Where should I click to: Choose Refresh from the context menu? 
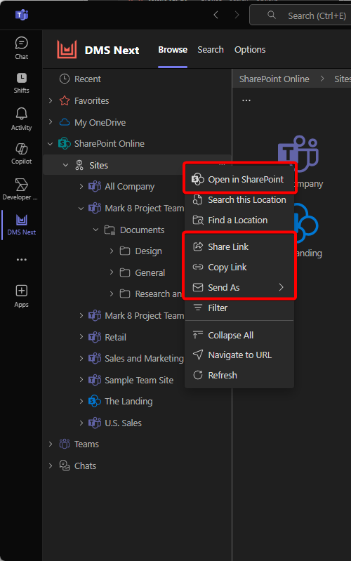(x=239, y=375)
